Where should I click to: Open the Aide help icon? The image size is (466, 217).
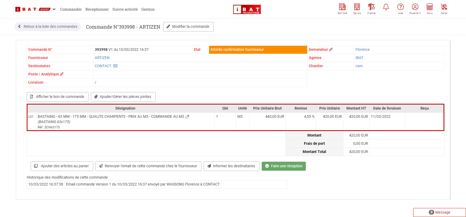click(x=400, y=7)
